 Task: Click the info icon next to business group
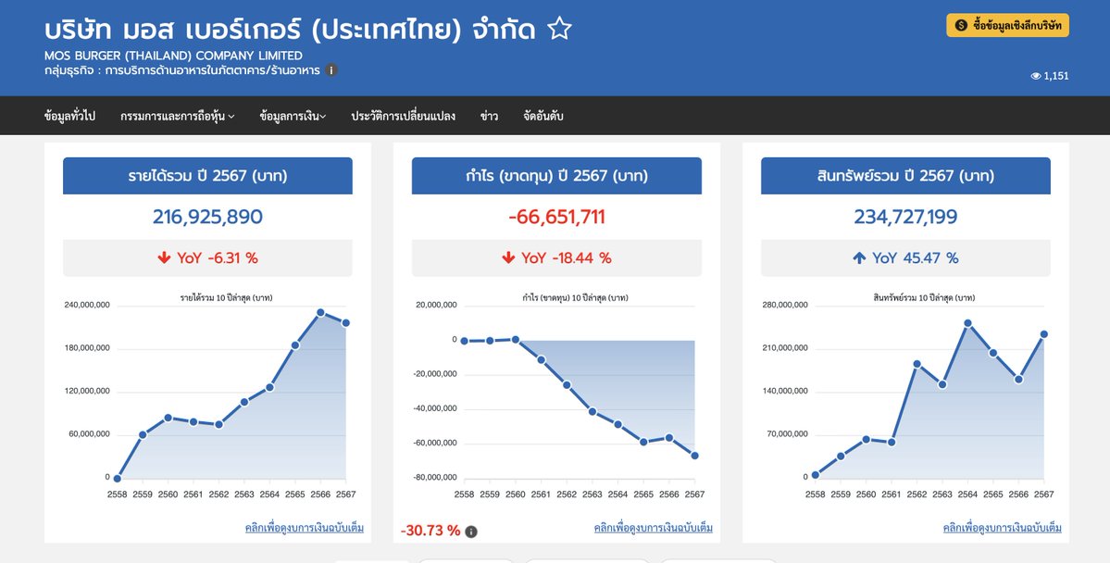[331, 70]
